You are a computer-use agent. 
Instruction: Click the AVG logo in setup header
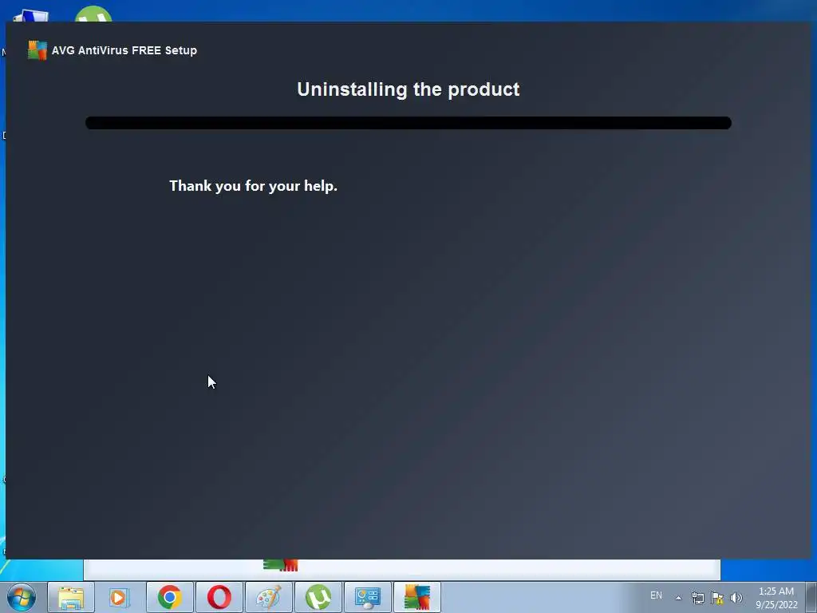pyautogui.click(x=37, y=50)
